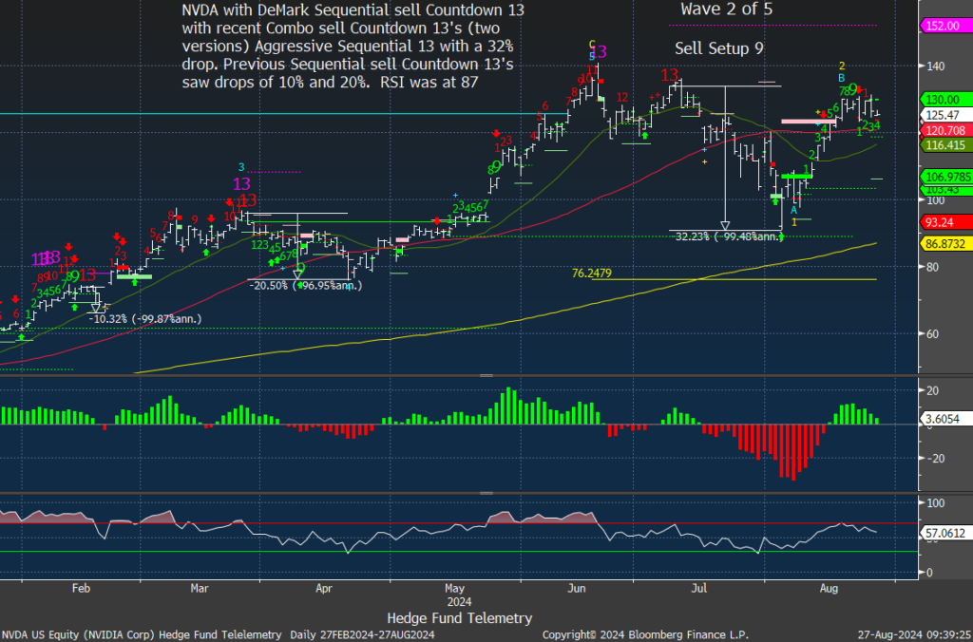
Task: Click the Mar label on time axis
Action: [200, 588]
